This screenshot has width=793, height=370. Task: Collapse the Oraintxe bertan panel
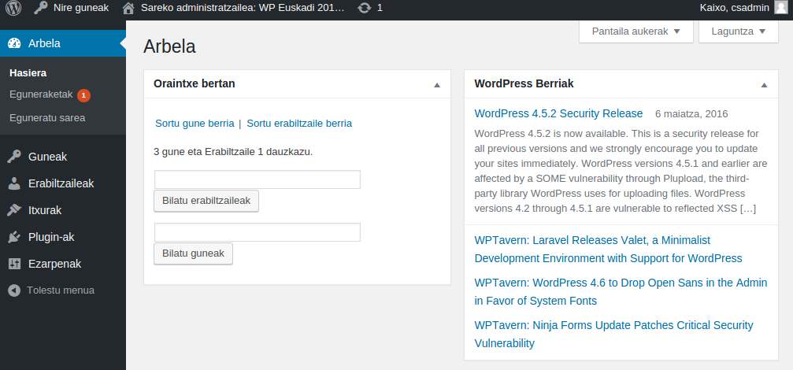pos(437,85)
